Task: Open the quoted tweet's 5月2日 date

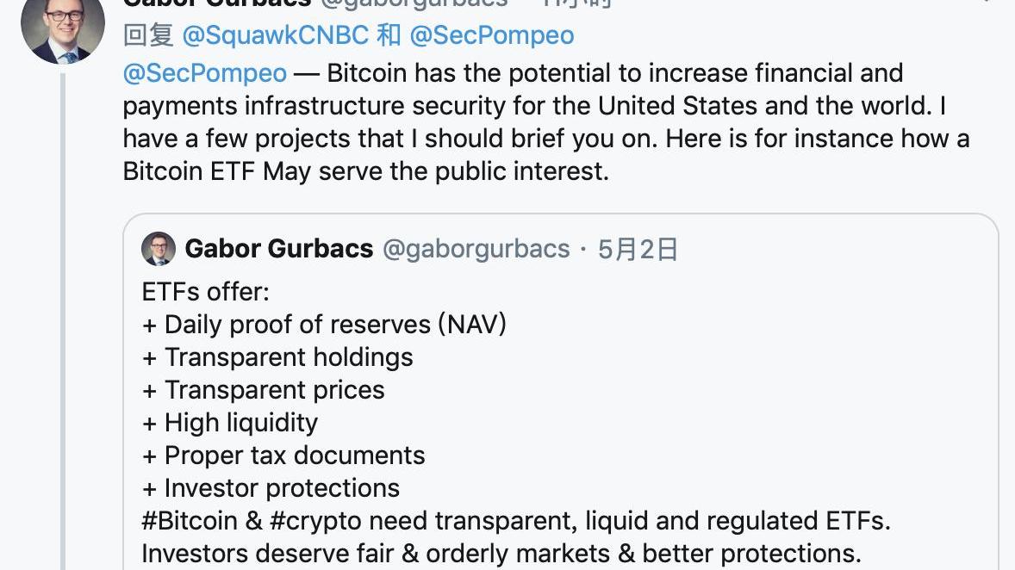Action: click(638, 249)
